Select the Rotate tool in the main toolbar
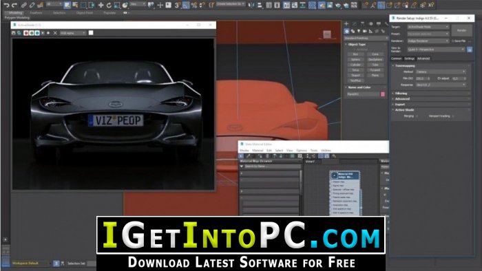 pos(109,6)
